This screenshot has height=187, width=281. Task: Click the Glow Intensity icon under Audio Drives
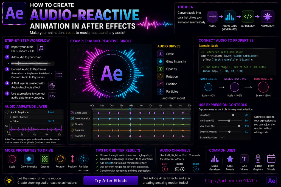(161, 61)
